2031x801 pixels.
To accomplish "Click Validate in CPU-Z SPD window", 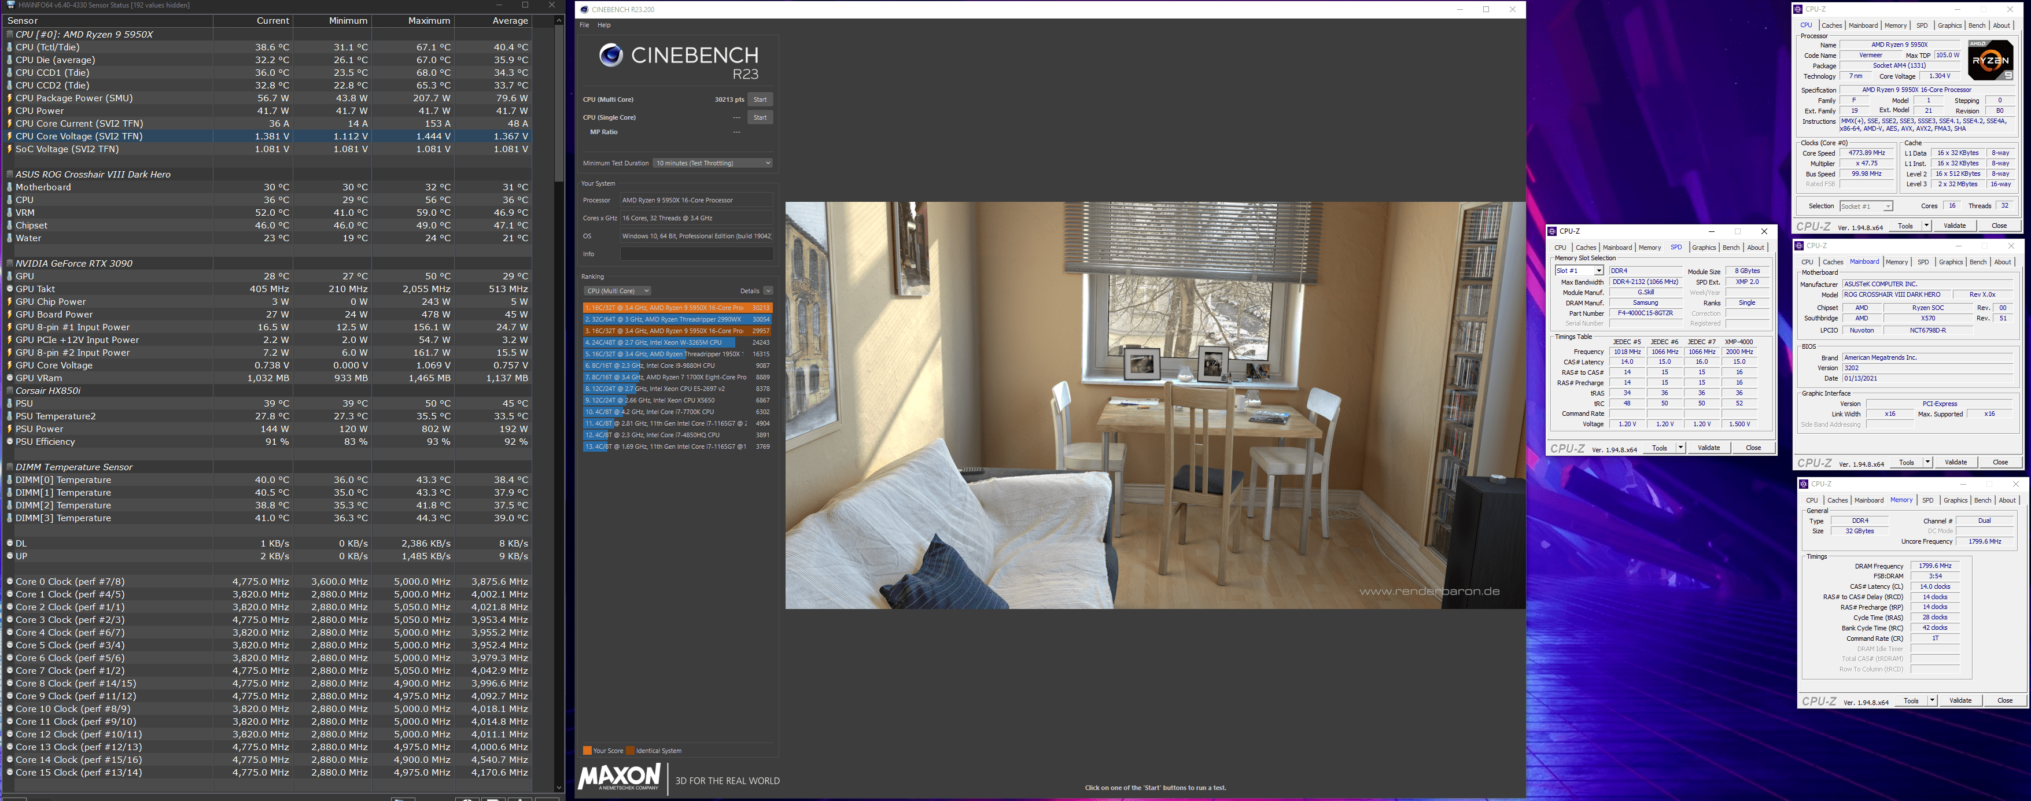I will 1709,448.
